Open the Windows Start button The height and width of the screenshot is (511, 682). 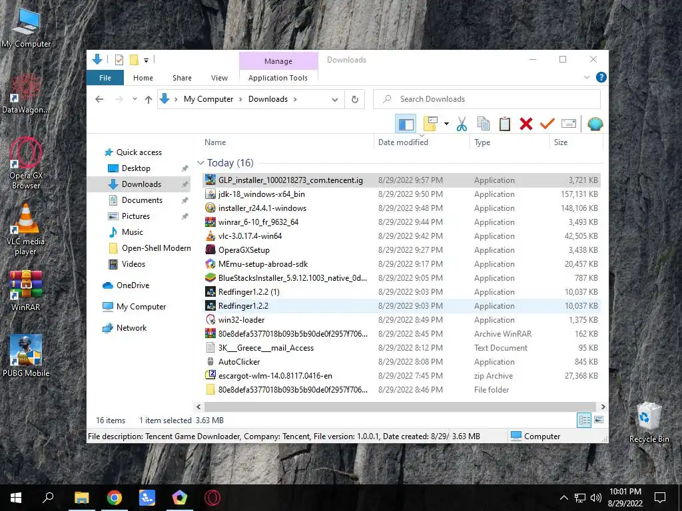click(16, 498)
